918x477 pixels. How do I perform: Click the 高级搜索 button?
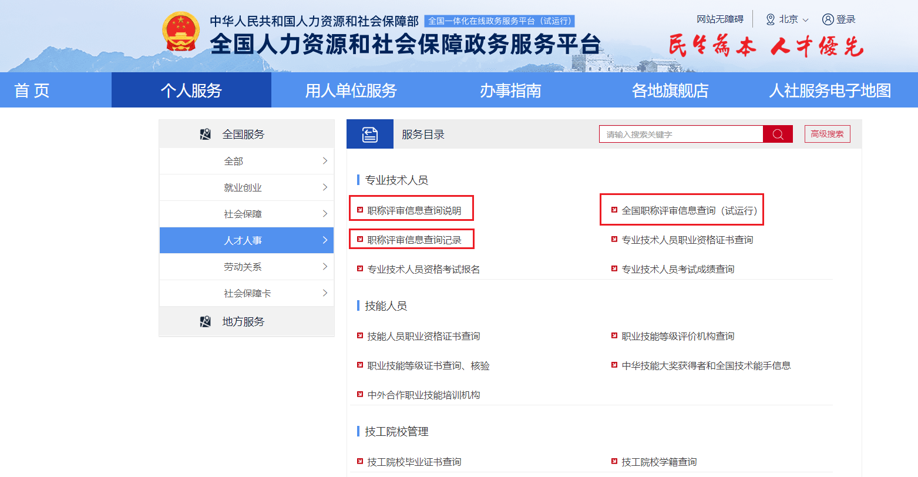coord(827,134)
